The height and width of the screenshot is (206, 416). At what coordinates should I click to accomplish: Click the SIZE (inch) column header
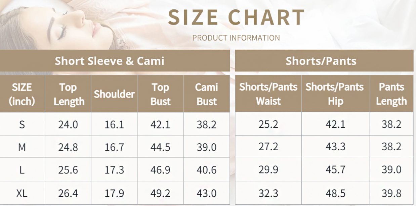point(22,94)
